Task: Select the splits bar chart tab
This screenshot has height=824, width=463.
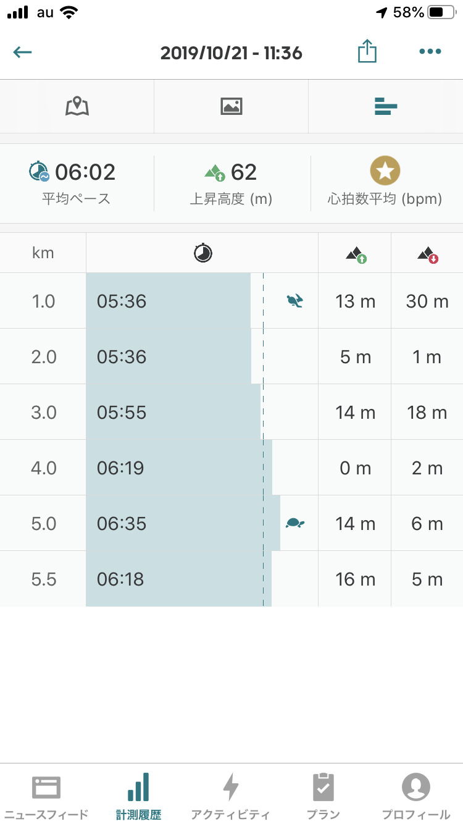Action: coord(385,107)
